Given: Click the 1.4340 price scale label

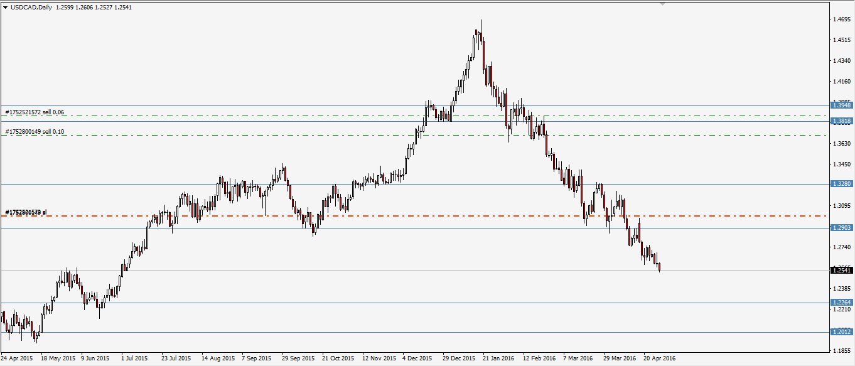Looking at the screenshot, I should (842, 61).
